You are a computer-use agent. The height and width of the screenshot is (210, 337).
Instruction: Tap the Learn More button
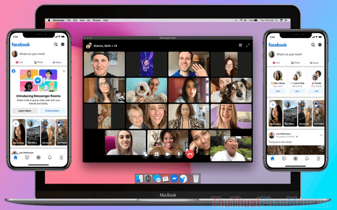(25, 111)
